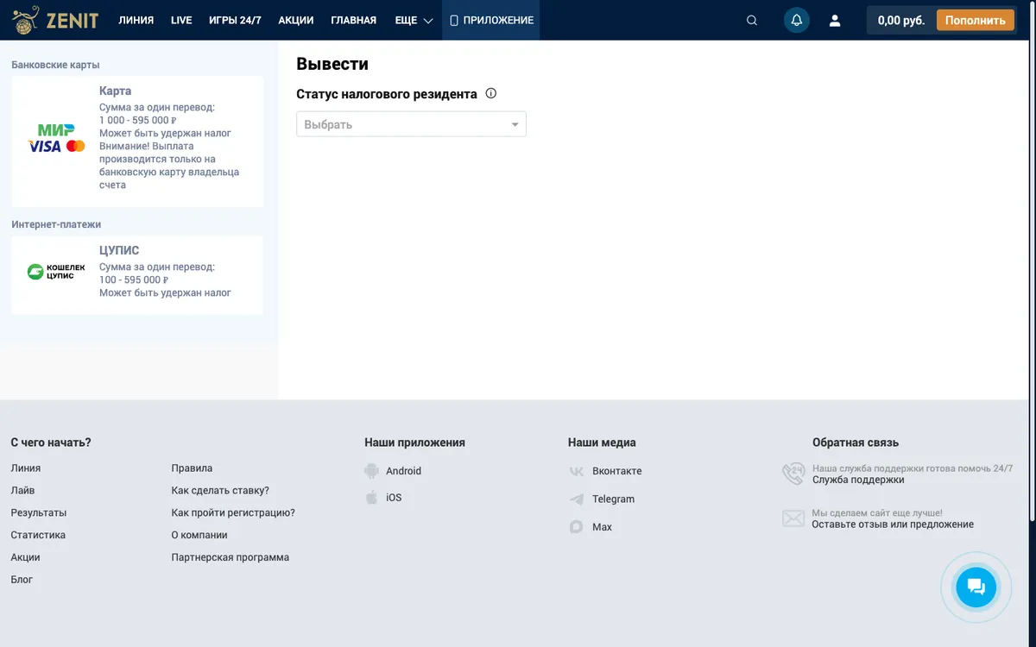
Task: Click the page vertical scrollbar
Action: [x=1033, y=261]
